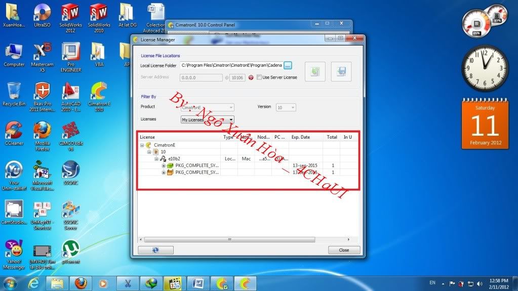Click the browse button for Local License Folder

point(288,65)
